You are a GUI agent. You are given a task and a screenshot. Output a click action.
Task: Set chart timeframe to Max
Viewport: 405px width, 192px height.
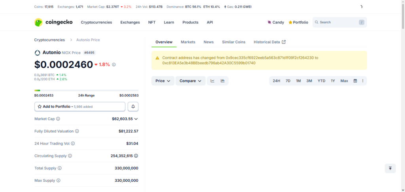point(344,81)
